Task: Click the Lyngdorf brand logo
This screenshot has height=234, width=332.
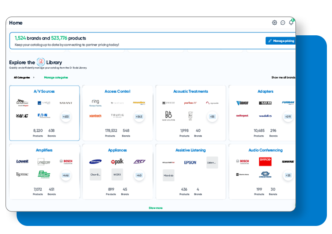Action: (44, 162)
